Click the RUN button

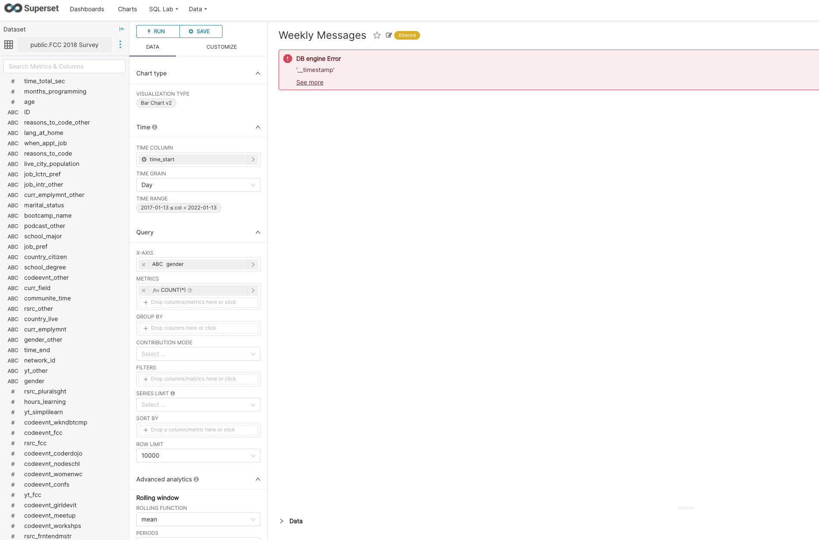click(x=158, y=31)
